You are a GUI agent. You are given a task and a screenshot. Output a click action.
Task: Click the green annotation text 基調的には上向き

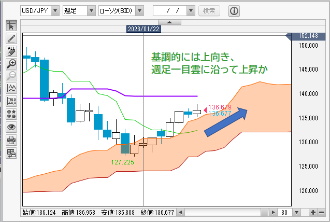[x=191, y=57]
